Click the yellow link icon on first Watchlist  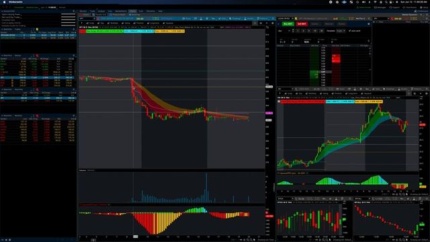point(37,30)
